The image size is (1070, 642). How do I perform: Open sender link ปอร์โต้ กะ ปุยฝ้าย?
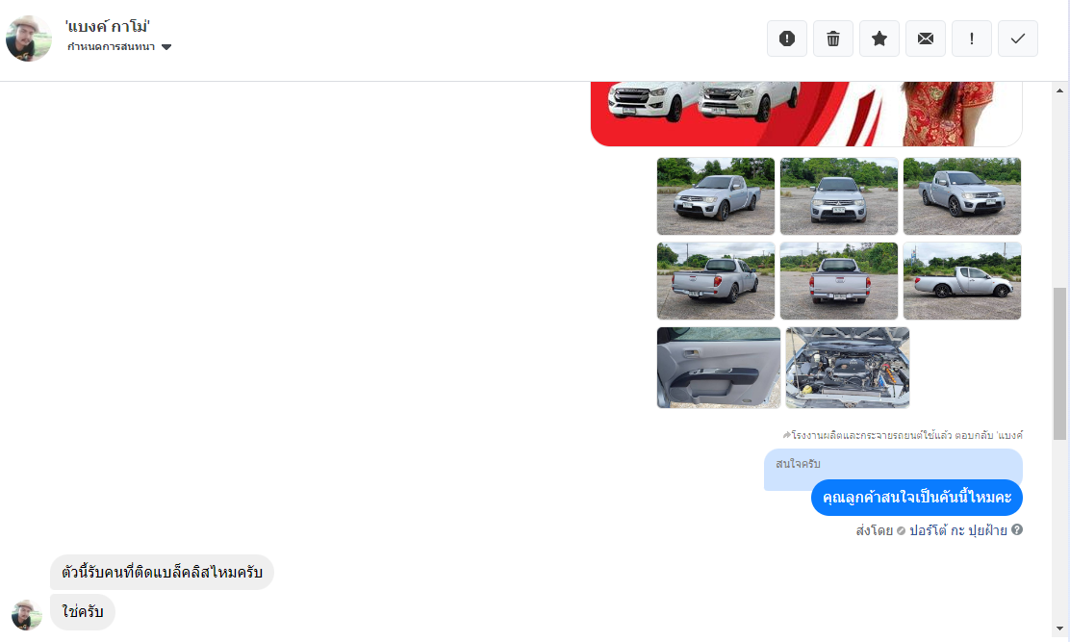[958, 530]
